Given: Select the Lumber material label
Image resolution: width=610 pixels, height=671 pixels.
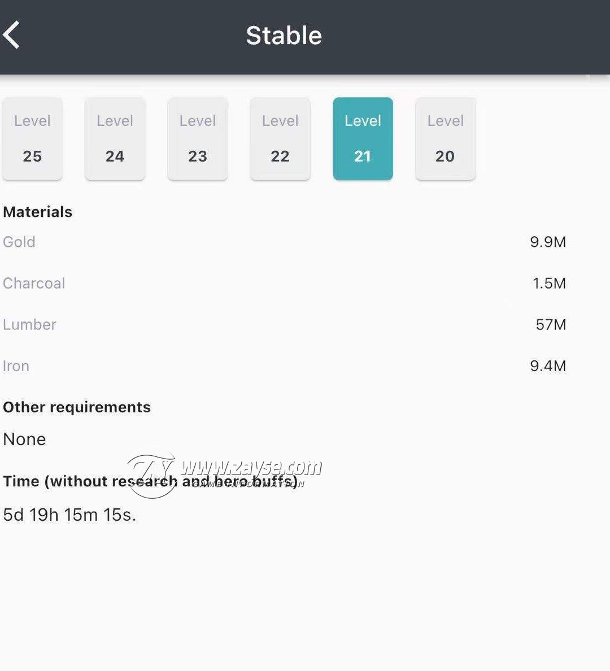Looking at the screenshot, I should (x=29, y=324).
